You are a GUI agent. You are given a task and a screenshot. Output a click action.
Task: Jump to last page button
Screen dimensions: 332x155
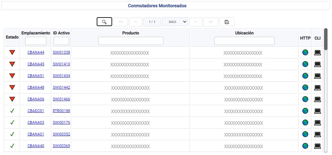click(x=211, y=22)
